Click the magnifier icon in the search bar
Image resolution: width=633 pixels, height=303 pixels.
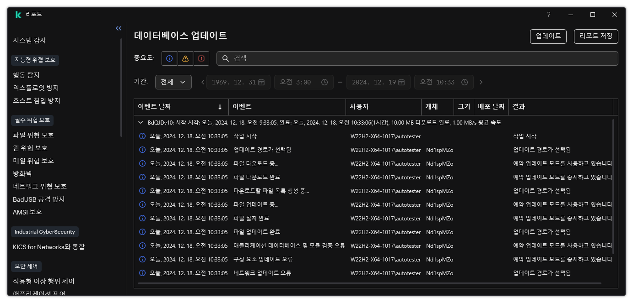pyautogui.click(x=225, y=58)
